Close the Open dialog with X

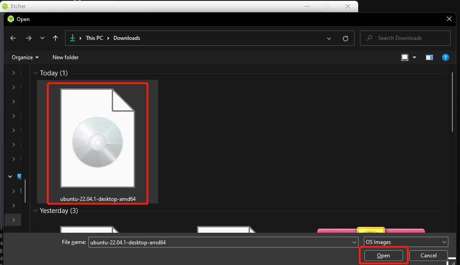(449, 19)
